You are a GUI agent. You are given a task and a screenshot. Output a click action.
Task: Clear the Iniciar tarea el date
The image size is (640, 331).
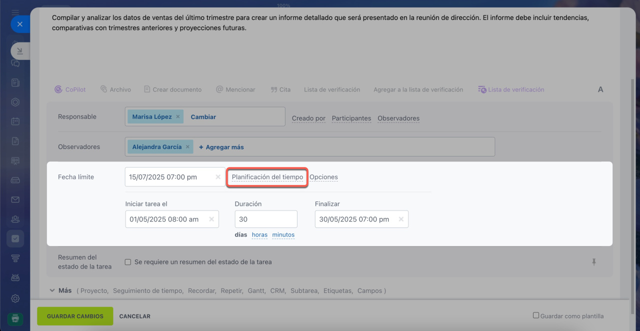coord(211,219)
